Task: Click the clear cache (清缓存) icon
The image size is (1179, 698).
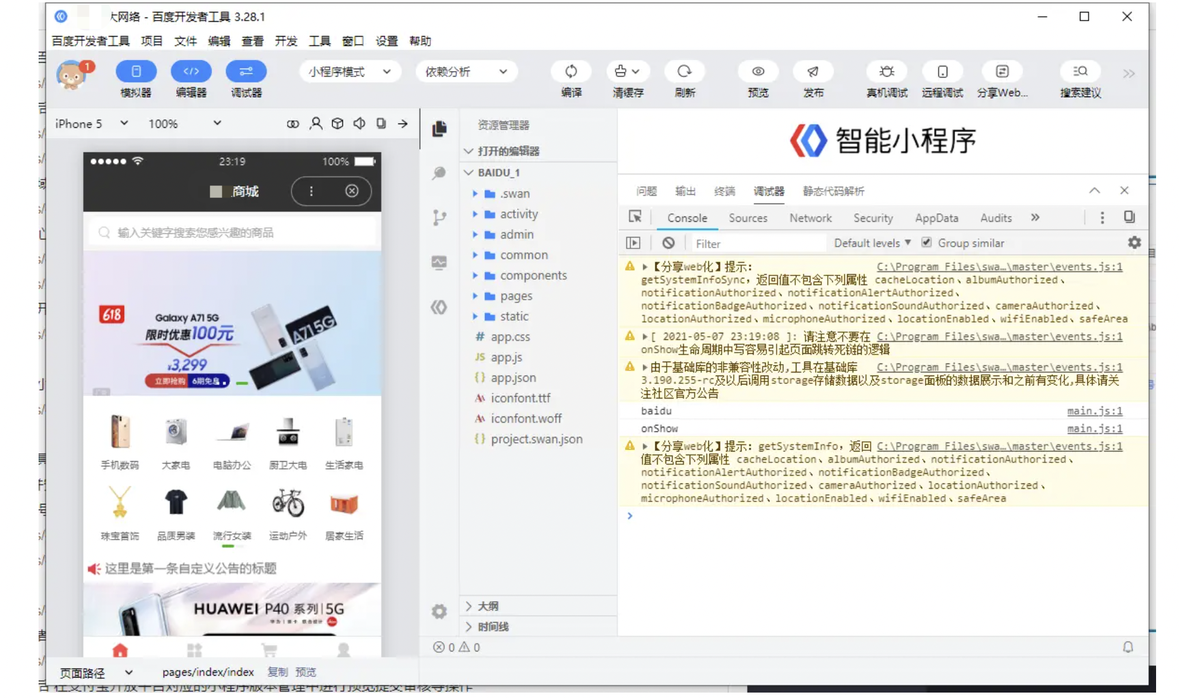Action: click(x=628, y=72)
